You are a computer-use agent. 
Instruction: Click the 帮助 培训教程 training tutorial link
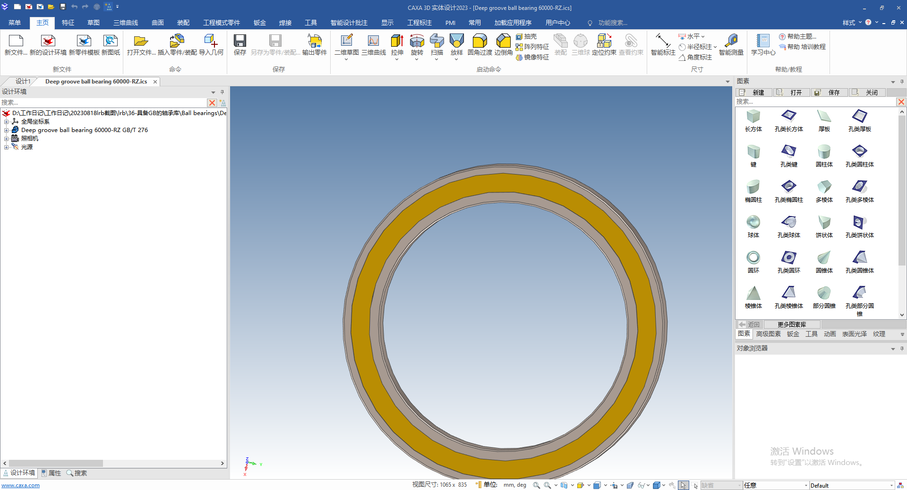(803, 47)
